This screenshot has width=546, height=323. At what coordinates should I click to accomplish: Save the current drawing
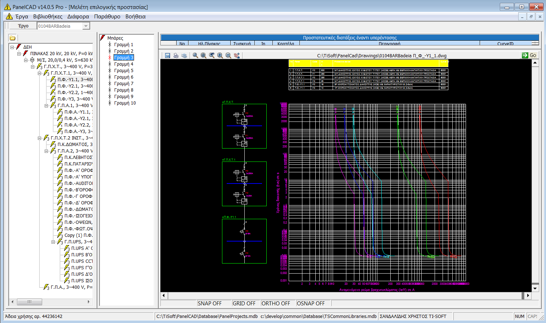[168, 55]
